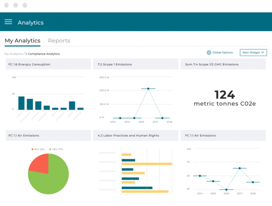Viewport: 272px width, 206px height.
Task: Click the red slice of pie chart
Action: 39,164
